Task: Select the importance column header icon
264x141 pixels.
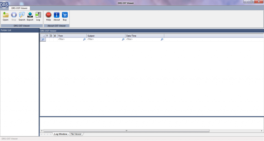Action: tap(47, 36)
